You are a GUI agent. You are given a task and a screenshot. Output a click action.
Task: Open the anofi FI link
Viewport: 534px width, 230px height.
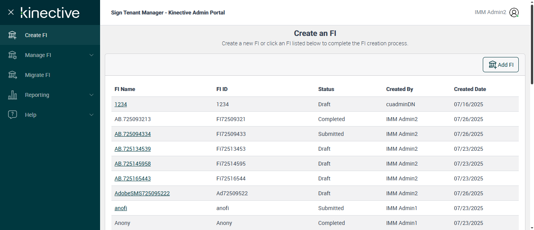(121, 208)
